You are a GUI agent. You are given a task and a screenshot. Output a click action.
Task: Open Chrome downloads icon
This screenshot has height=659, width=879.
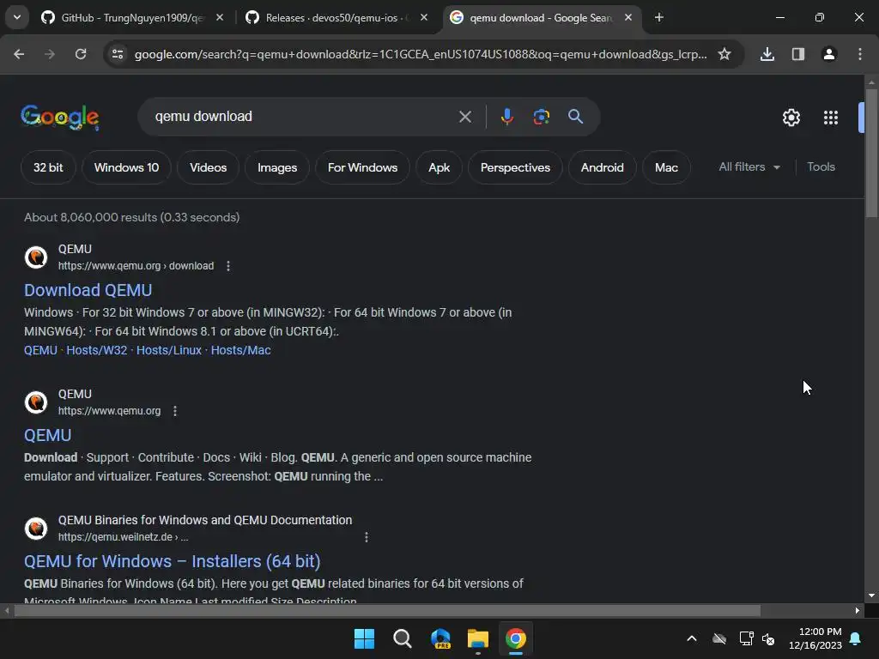pos(767,54)
